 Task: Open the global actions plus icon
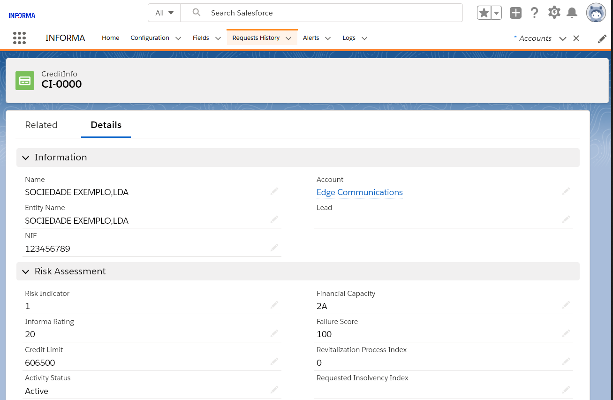point(515,13)
